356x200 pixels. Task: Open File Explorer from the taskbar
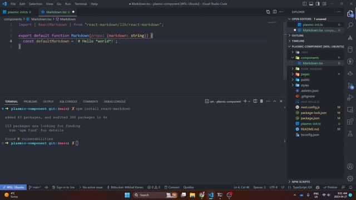click(192, 195)
